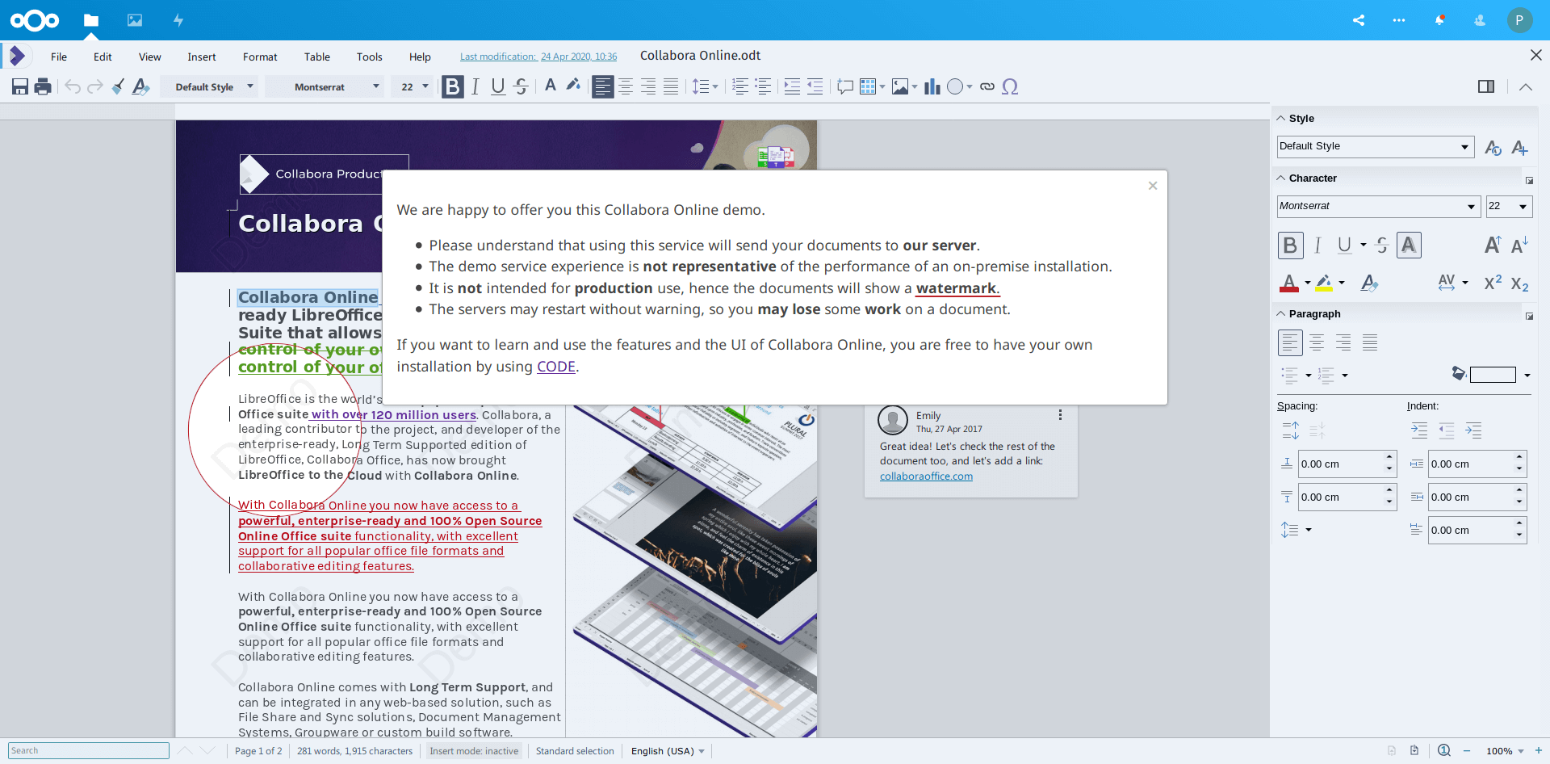This screenshot has width=1550, height=764.
Task: Toggle bold in the Character sidebar panel
Action: 1290,245
